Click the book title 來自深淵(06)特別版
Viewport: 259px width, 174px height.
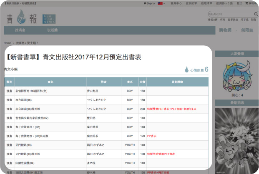28,109
